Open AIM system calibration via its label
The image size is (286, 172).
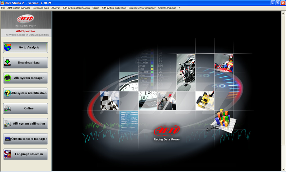tap(29, 124)
